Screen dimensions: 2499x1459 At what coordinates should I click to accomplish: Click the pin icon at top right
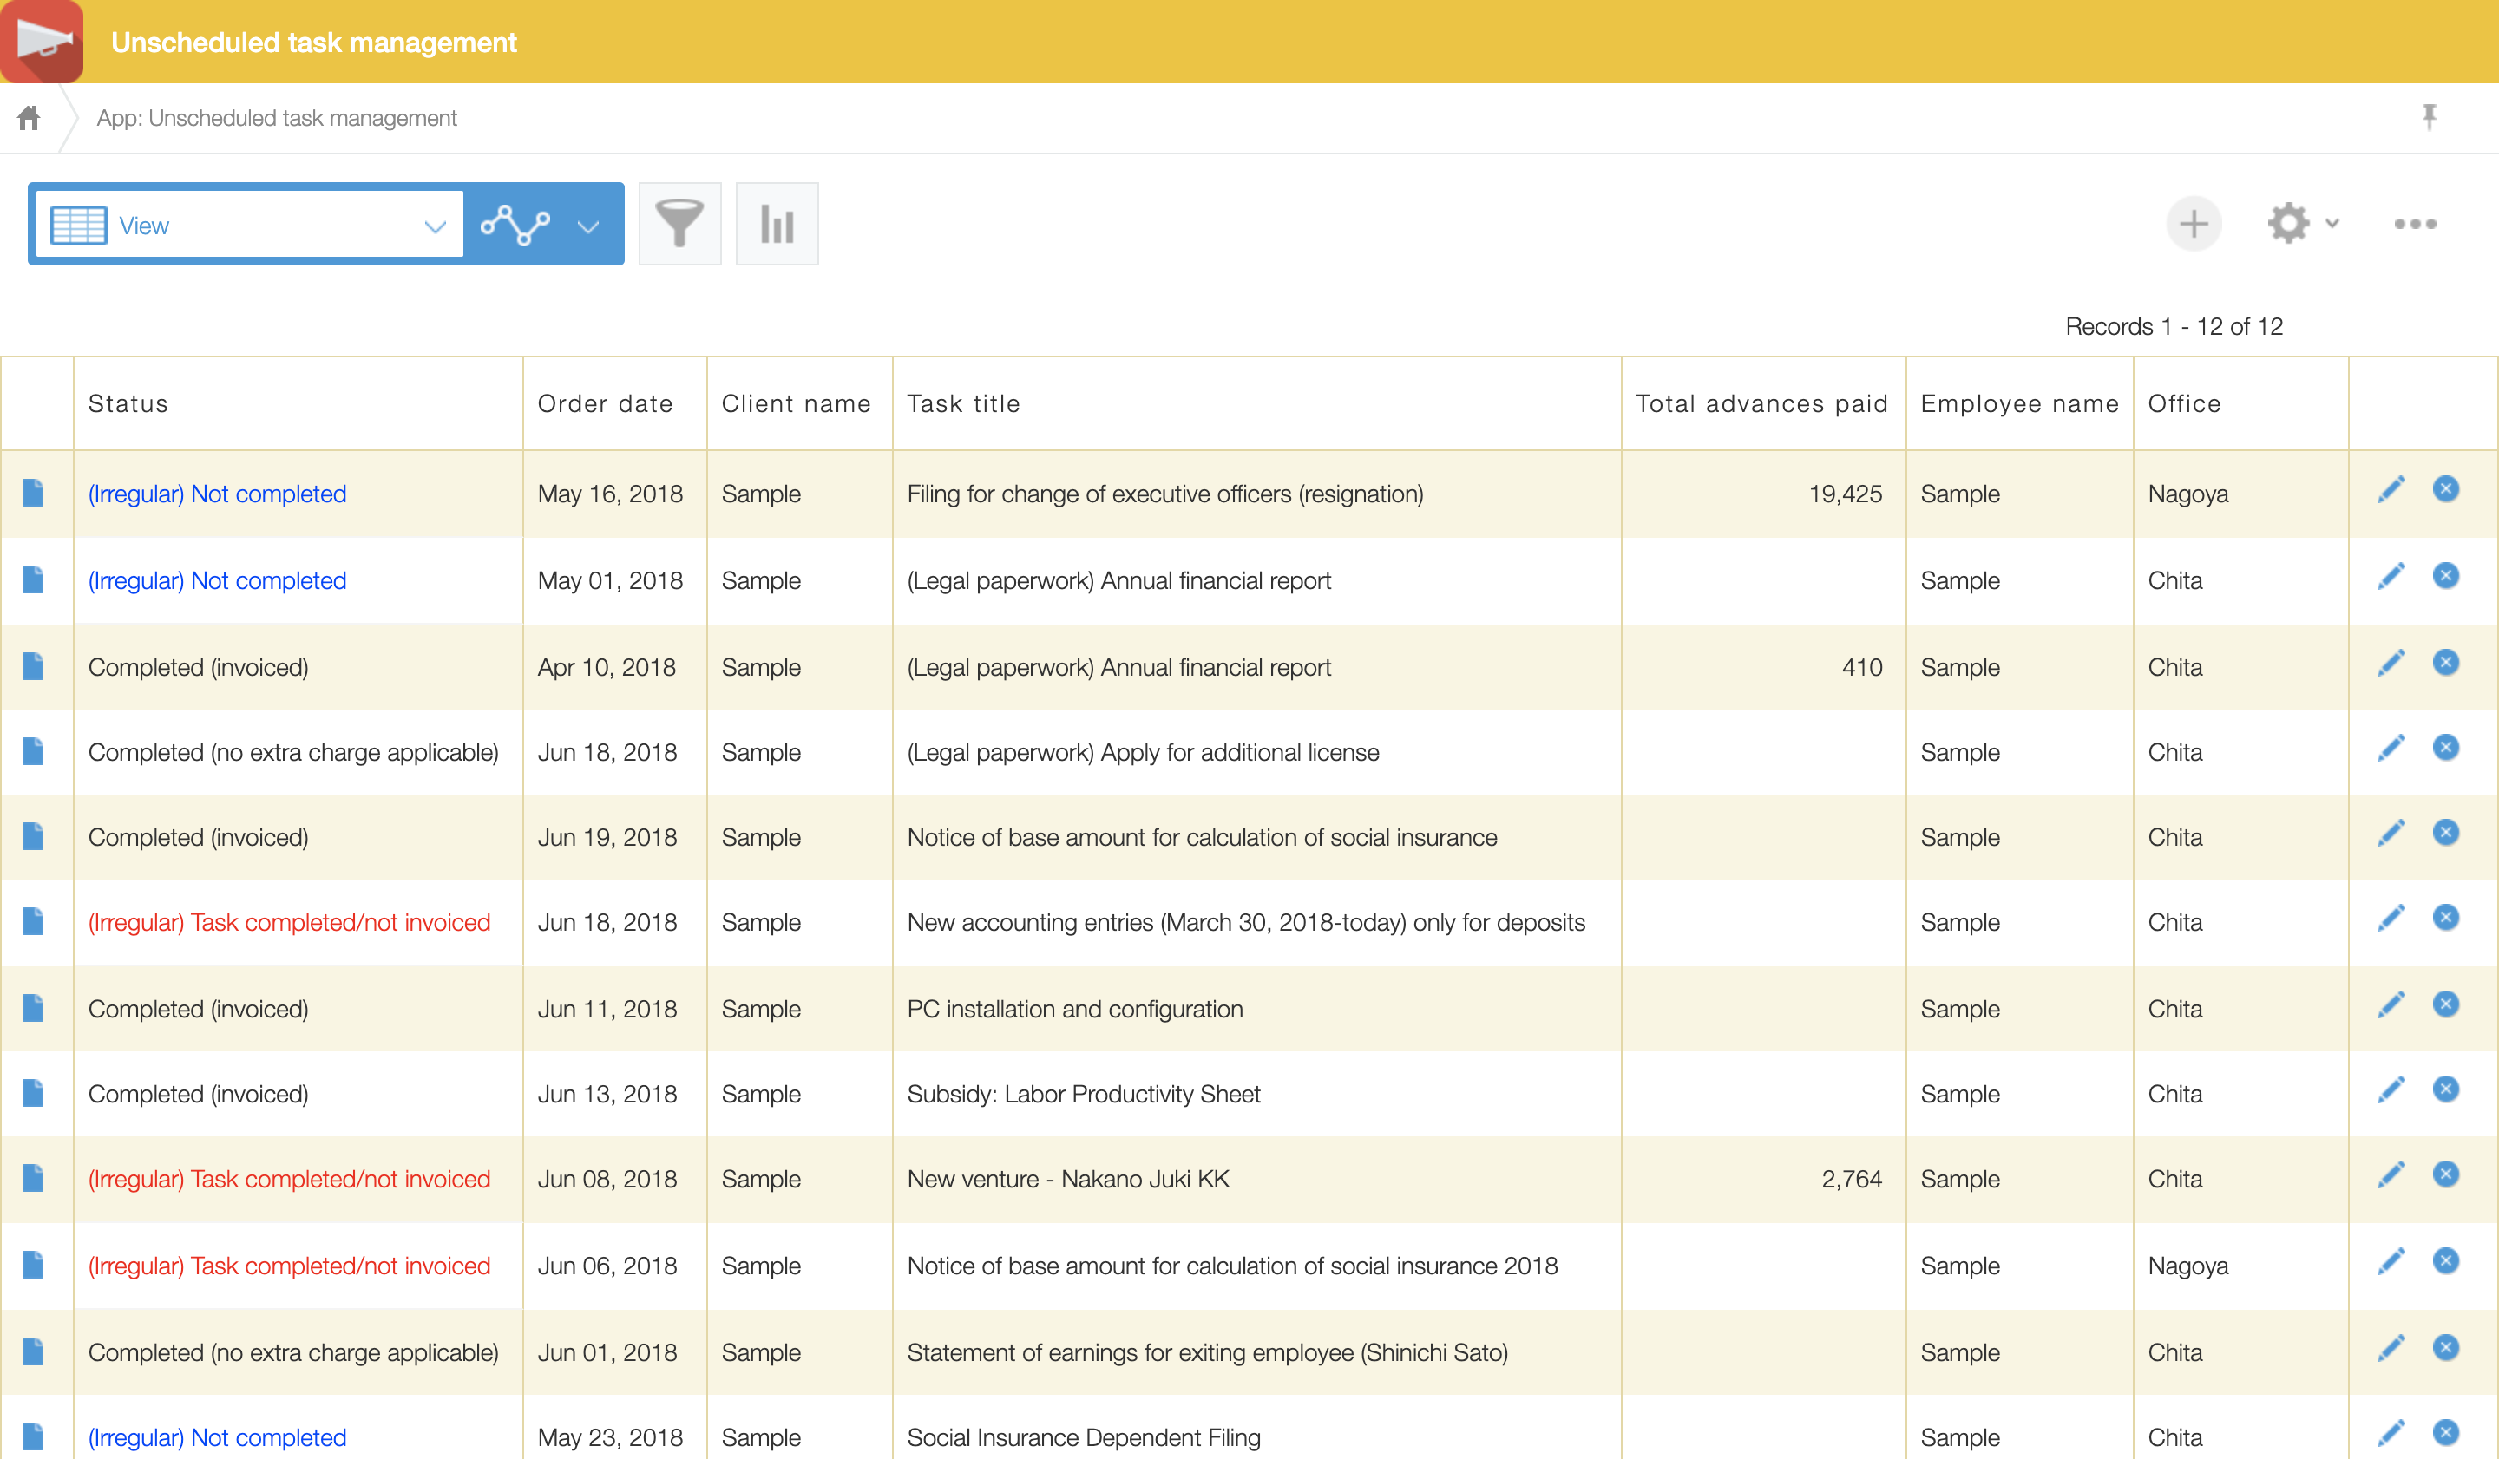pos(2429,117)
